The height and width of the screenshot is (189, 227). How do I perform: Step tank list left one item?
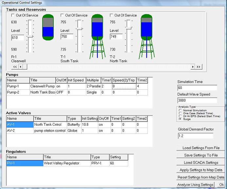tap(21, 67)
